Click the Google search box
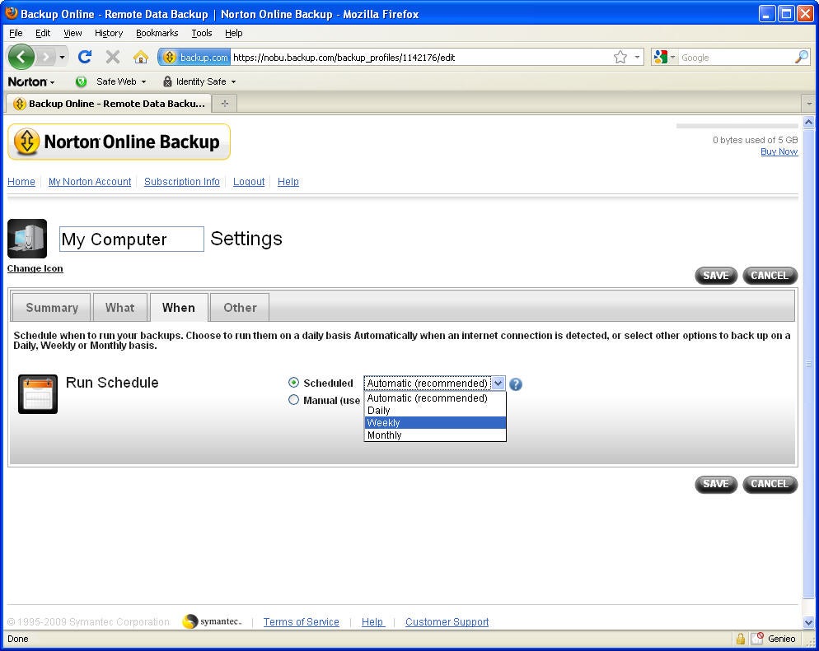The width and height of the screenshot is (819, 651). click(737, 58)
